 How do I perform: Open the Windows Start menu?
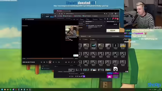[x=2, y=89]
